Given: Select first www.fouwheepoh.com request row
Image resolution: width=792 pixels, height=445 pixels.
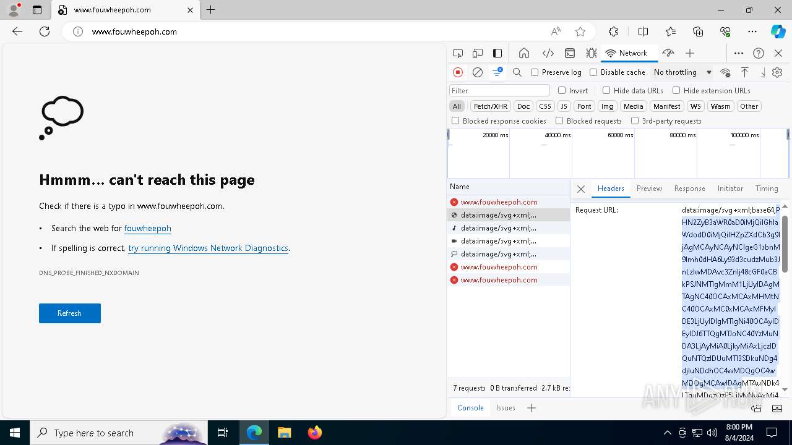Looking at the screenshot, I should pos(508,202).
